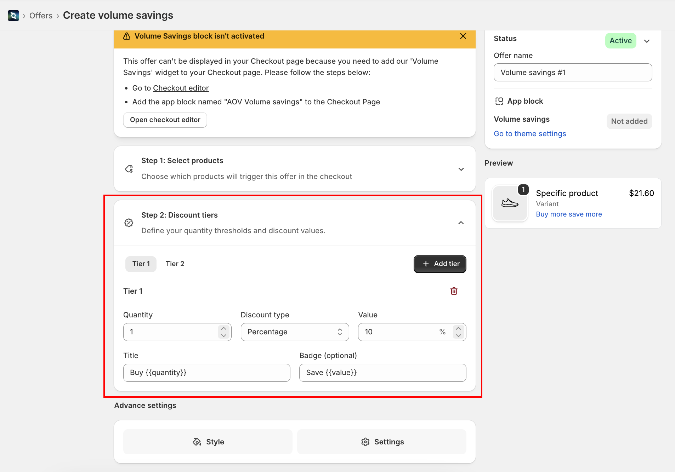Open the Checkout editor link
Image resolution: width=675 pixels, height=472 pixels.
pos(181,88)
